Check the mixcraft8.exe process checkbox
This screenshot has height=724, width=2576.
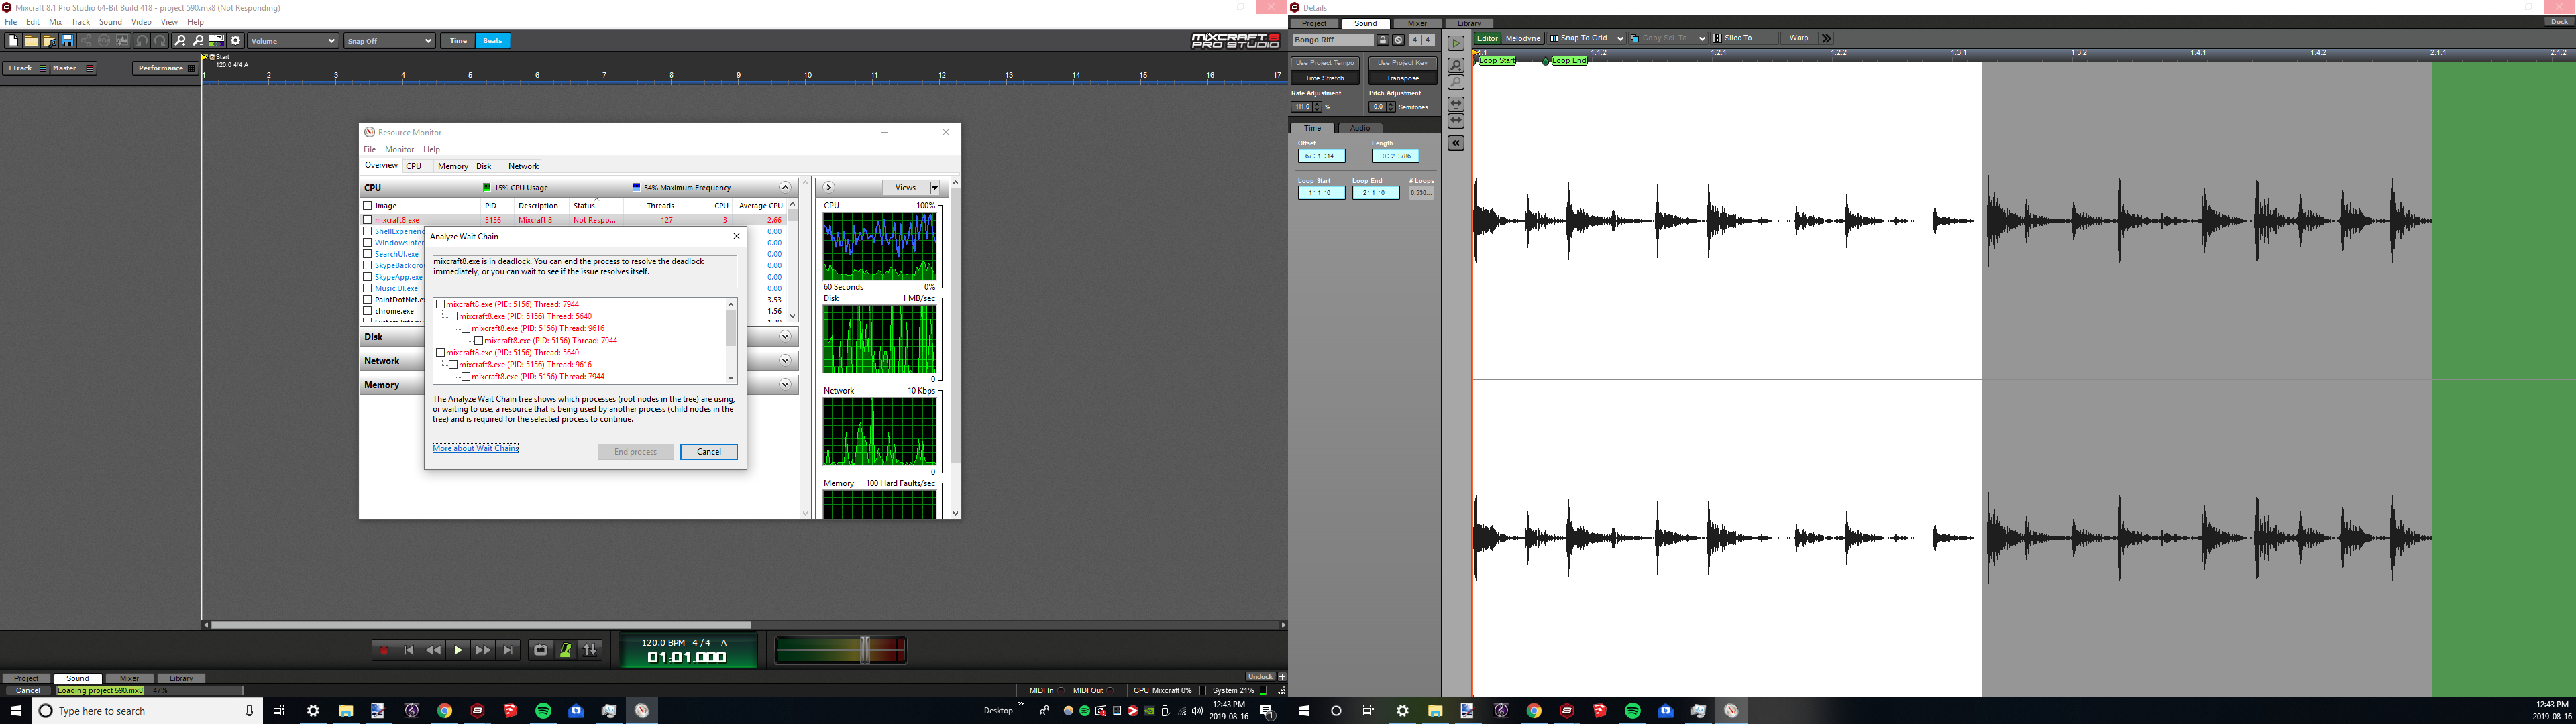tap(367, 220)
